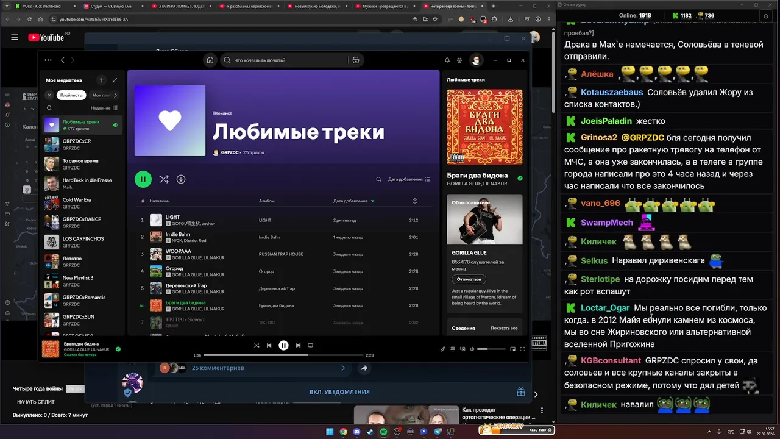The image size is (780, 439).
Task: Go to previous track in player bar
Action: click(269, 345)
